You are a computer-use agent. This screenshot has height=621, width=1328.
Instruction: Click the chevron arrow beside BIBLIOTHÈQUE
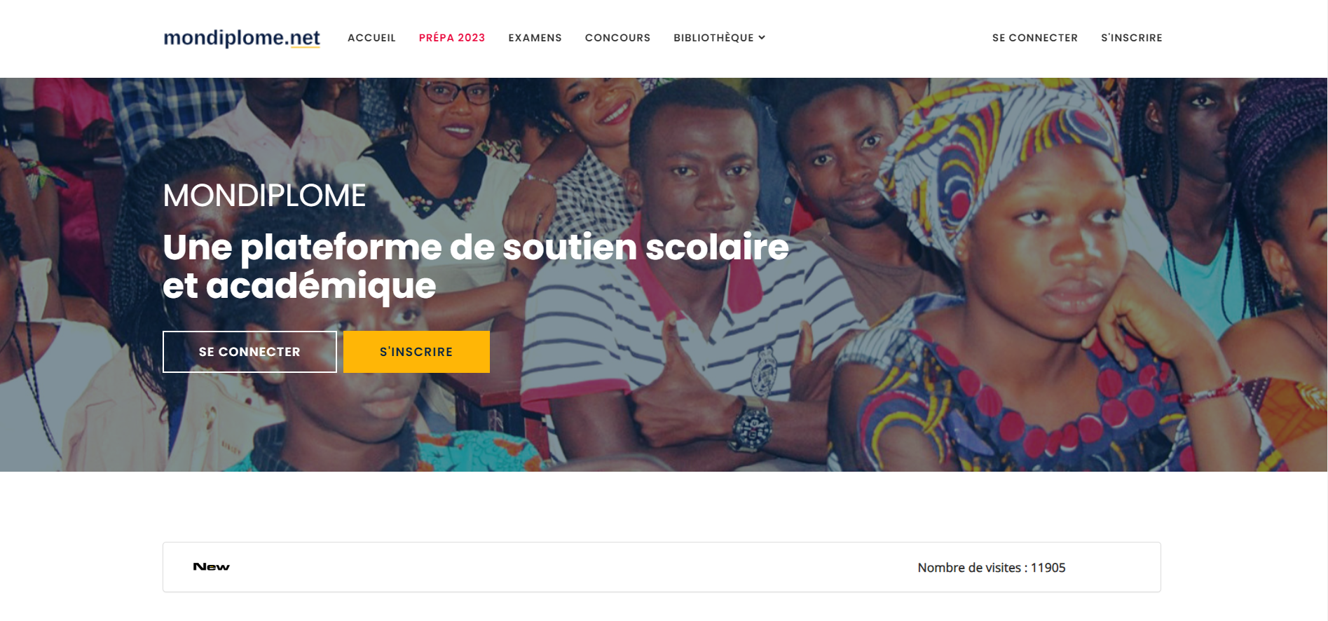click(x=762, y=38)
